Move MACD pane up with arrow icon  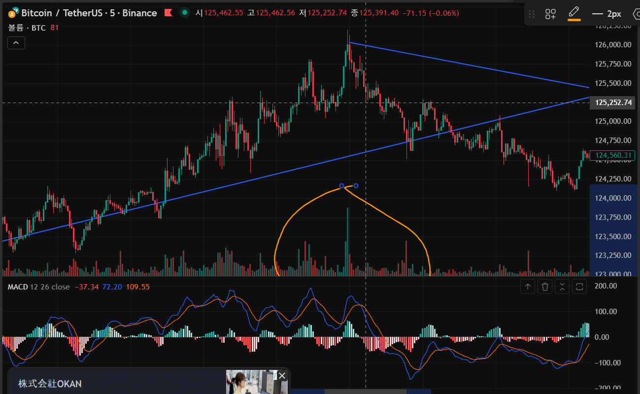(528, 287)
